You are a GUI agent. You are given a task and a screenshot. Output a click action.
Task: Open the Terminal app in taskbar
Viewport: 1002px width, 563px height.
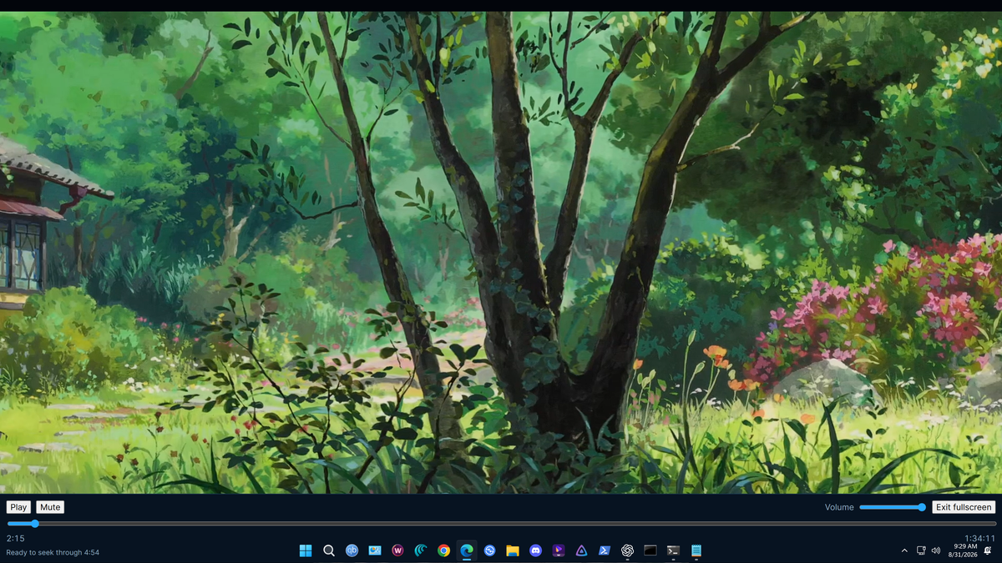click(673, 550)
